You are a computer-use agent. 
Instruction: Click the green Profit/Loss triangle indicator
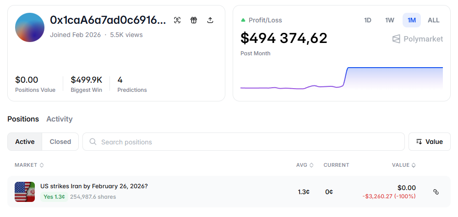(243, 20)
